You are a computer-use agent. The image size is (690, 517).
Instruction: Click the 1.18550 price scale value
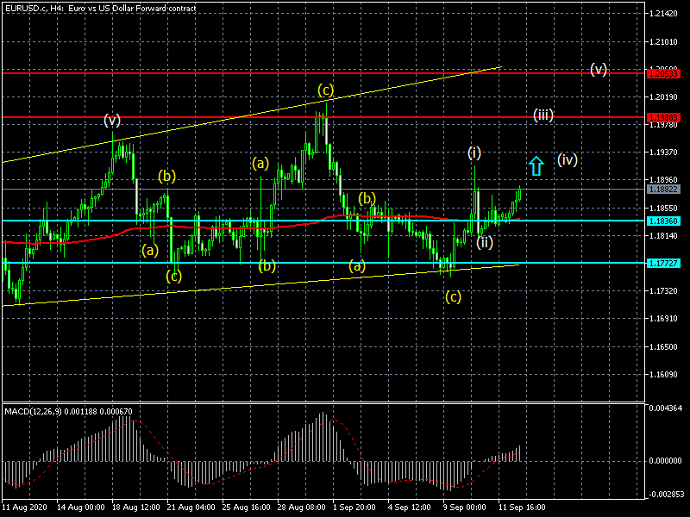point(663,208)
